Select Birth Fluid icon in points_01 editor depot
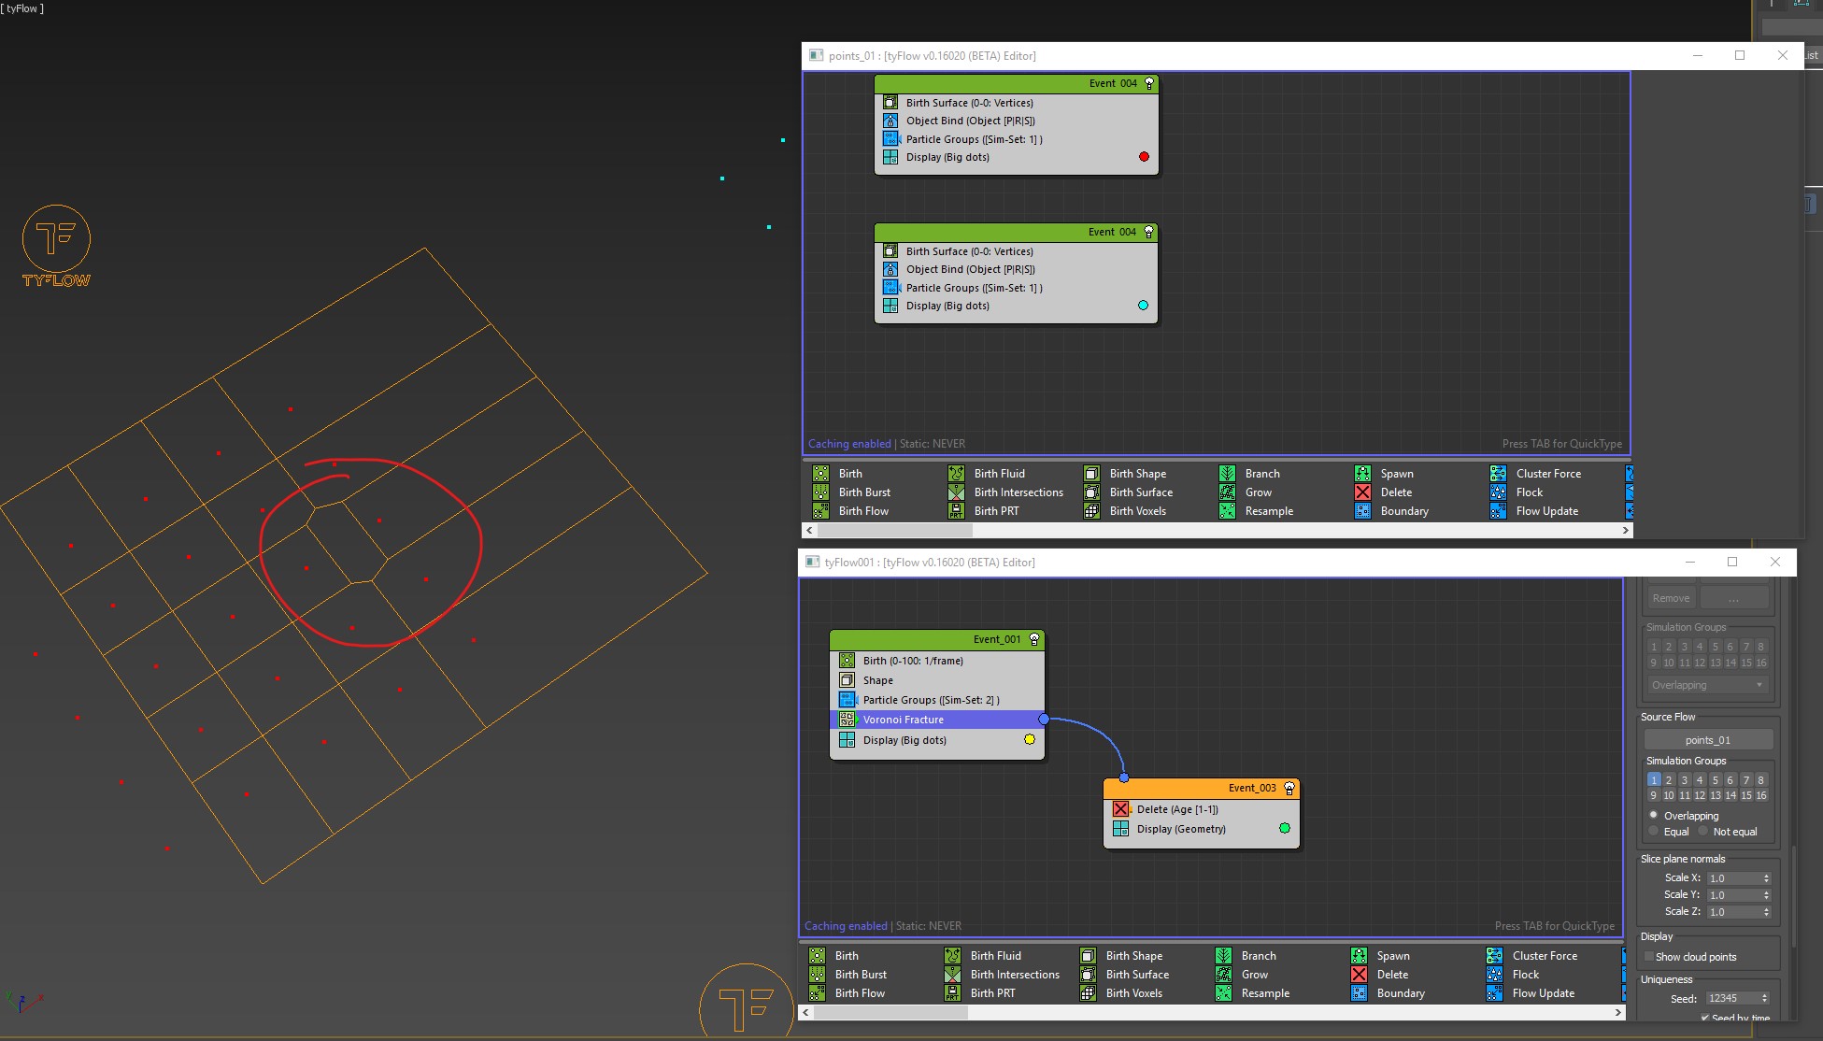The image size is (1823, 1041). 956,474
